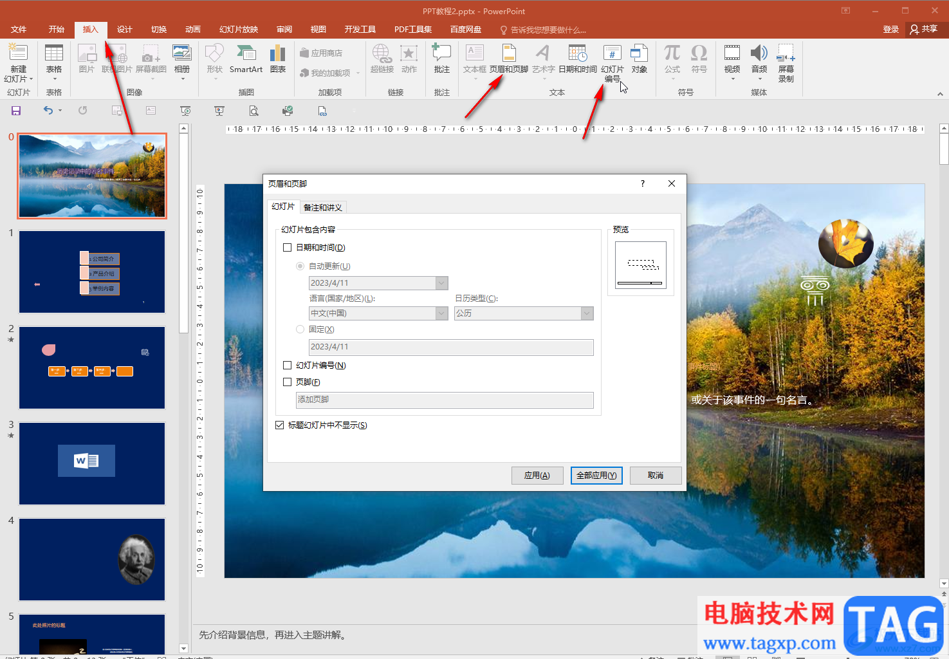Click Date and Time ribbon icon

(x=578, y=58)
